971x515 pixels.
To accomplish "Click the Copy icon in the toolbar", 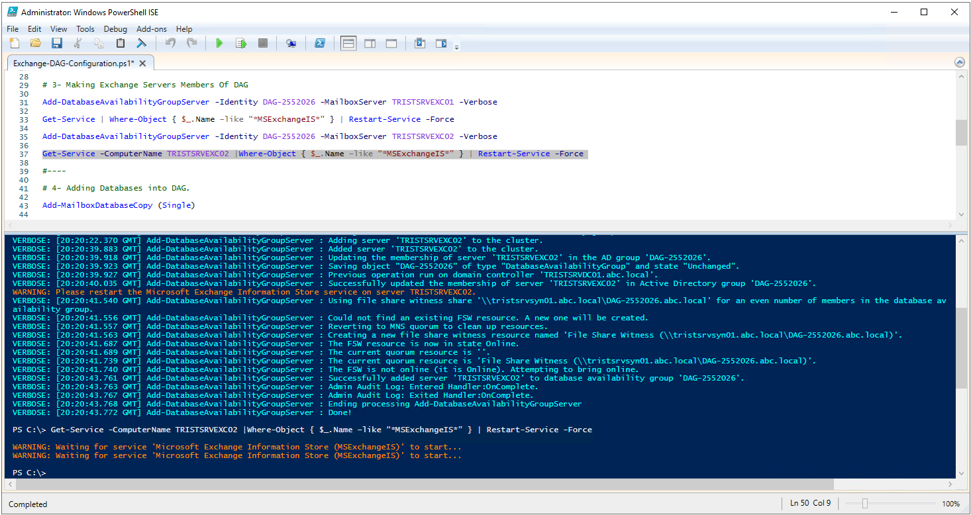I will [x=99, y=44].
